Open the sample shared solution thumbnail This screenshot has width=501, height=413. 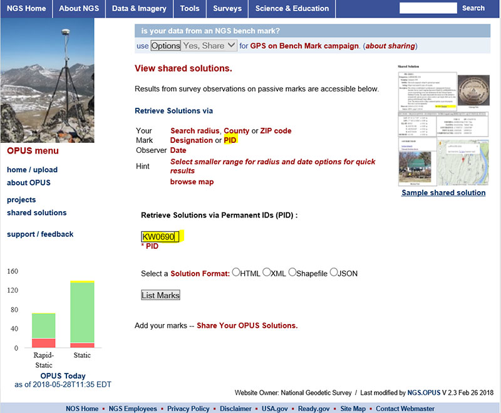point(443,124)
